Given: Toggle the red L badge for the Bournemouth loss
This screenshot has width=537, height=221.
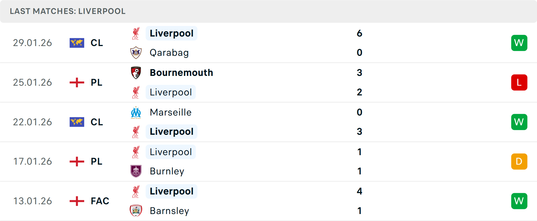Looking at the screenshot, I should click(x=519, y=82).
